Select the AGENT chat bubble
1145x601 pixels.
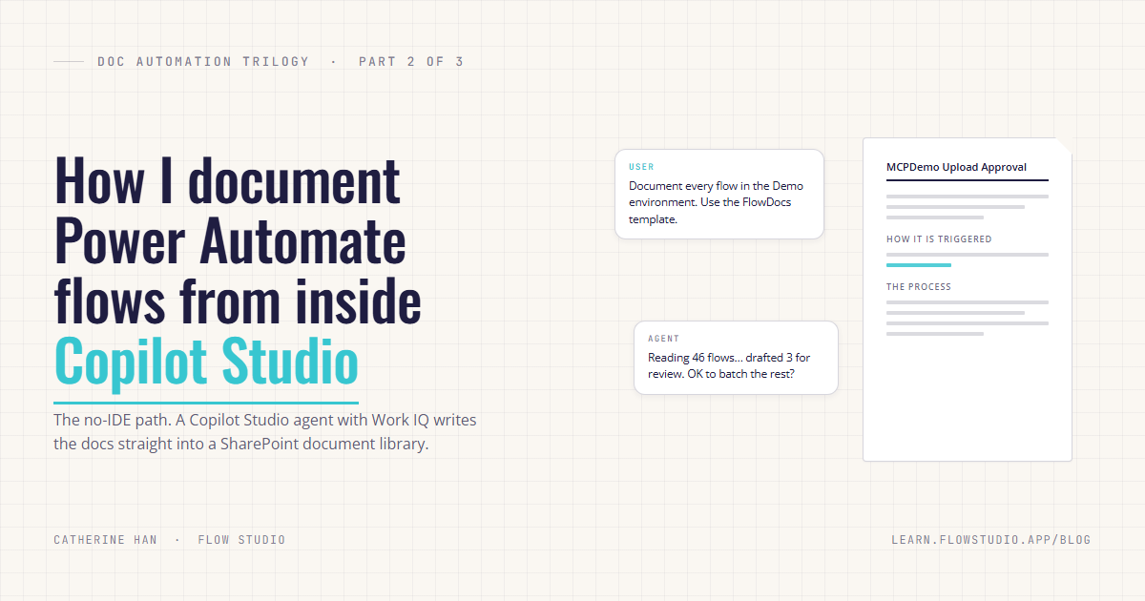(736, 357)
